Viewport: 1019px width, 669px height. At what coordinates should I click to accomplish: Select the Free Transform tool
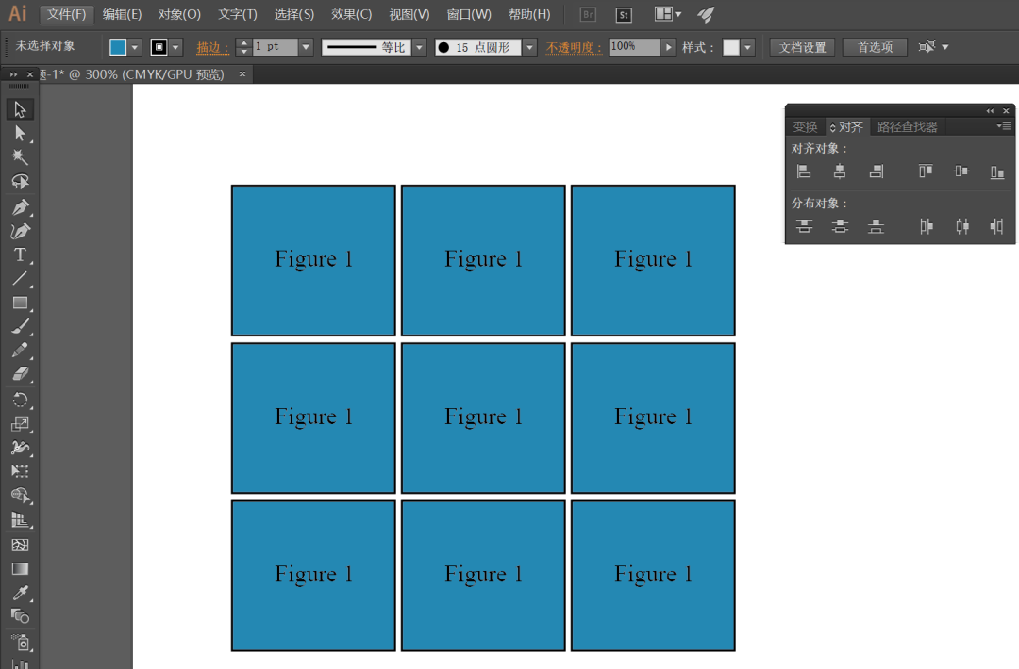pyautogui.click(x=20, y=471)
